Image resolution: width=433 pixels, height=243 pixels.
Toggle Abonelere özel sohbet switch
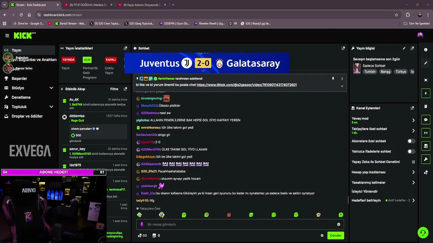pyautogui.click(x=411, y=141)
